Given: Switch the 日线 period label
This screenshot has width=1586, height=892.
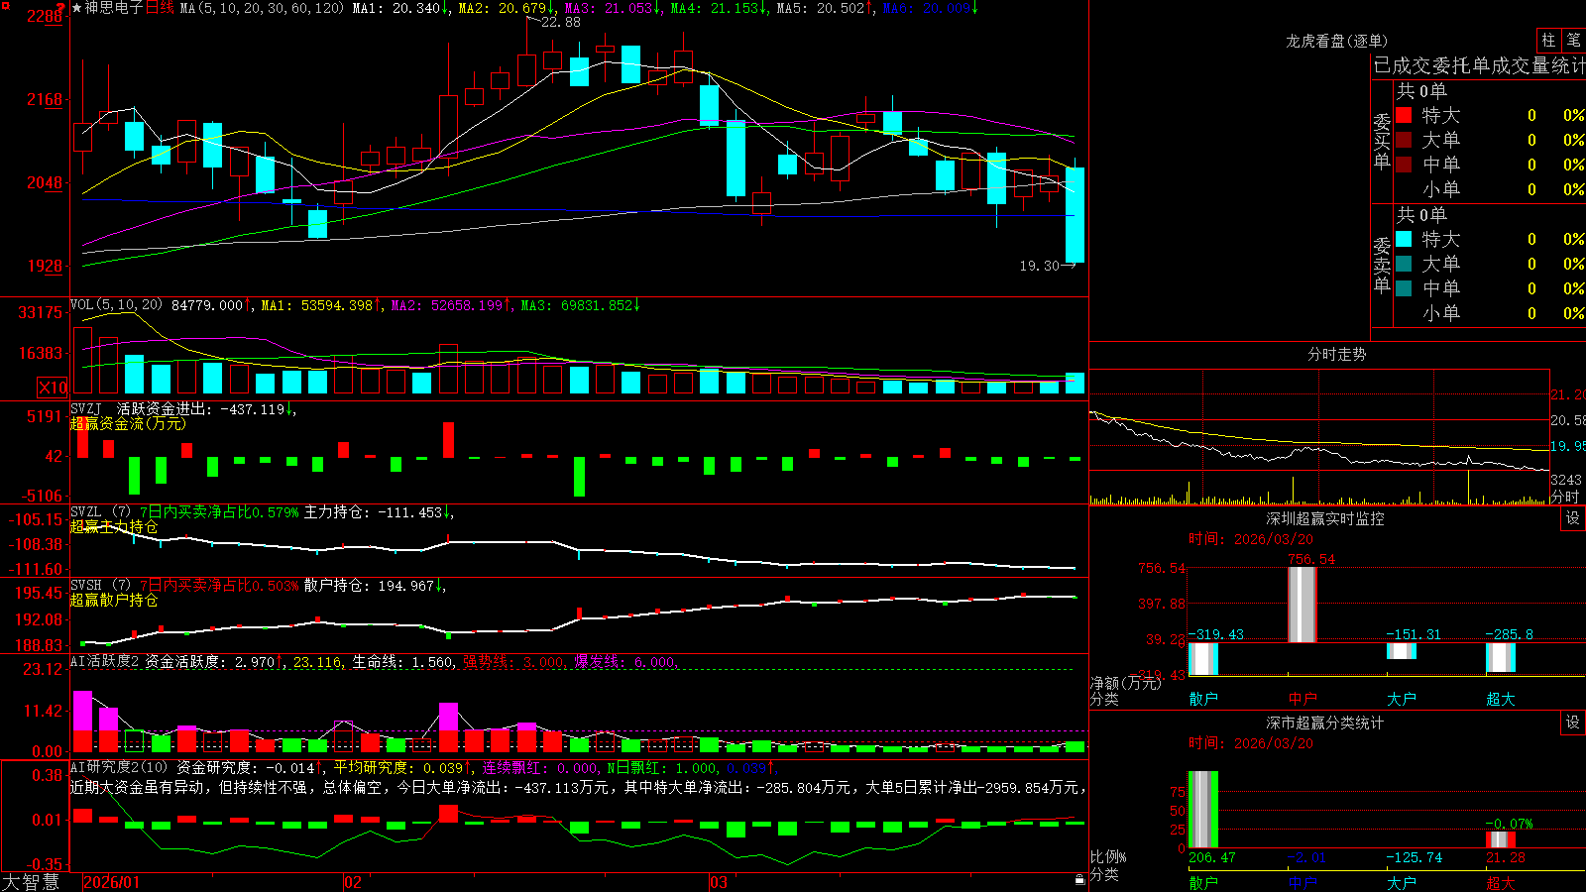Looking at the screenshot, I should (160, 8).
